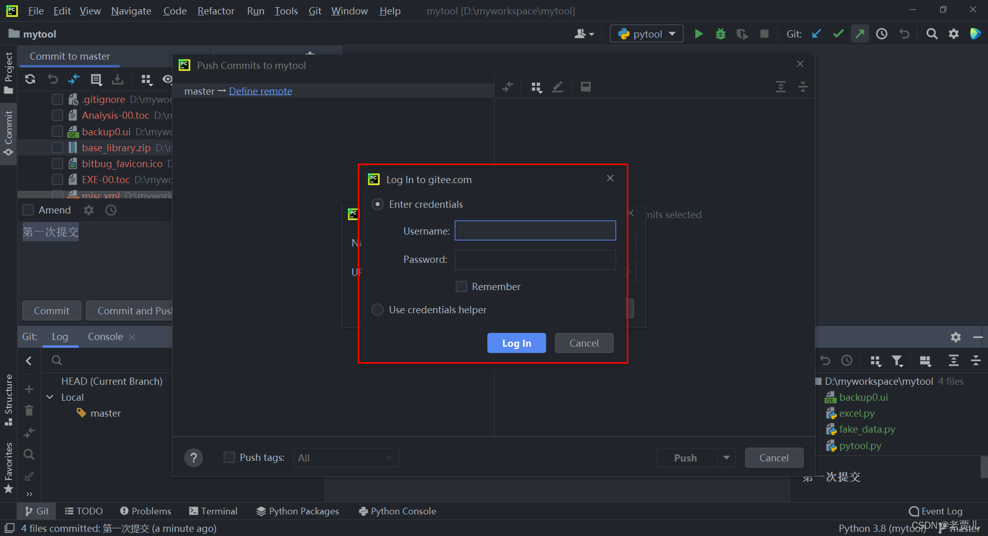The height and width of the screenshot is (536, 988).
Task: Close the Console tab
Action: pos(132,337)
